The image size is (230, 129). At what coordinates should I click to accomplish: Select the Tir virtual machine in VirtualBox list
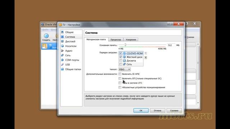(x=49, y=46)
